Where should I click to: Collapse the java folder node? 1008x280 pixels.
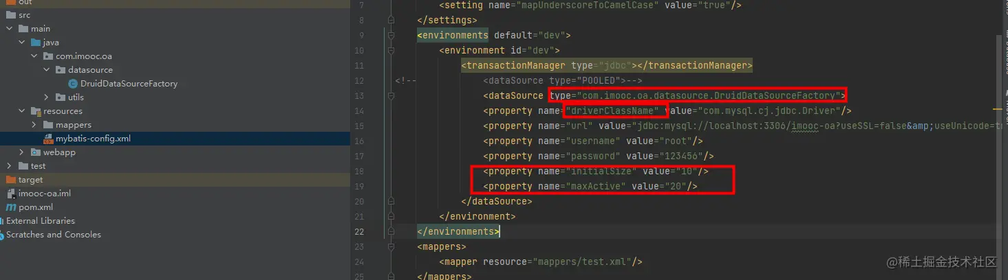22,43
